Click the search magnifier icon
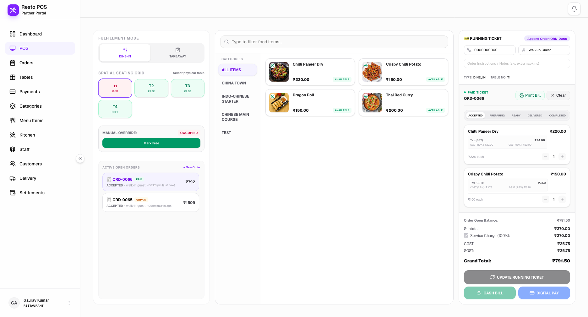 point(226,42)
